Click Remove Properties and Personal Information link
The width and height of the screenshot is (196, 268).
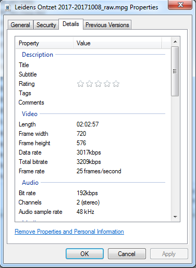69,232
